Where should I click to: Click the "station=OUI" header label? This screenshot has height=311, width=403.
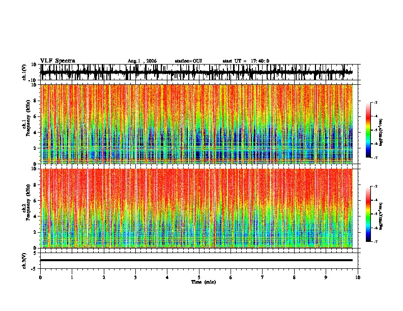[188, 61]
